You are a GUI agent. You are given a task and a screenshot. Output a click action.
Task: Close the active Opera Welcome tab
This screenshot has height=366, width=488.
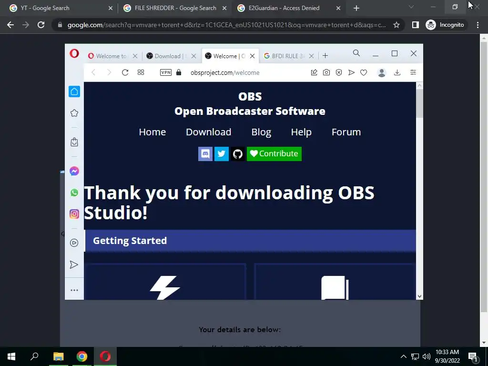pos(253,56)
